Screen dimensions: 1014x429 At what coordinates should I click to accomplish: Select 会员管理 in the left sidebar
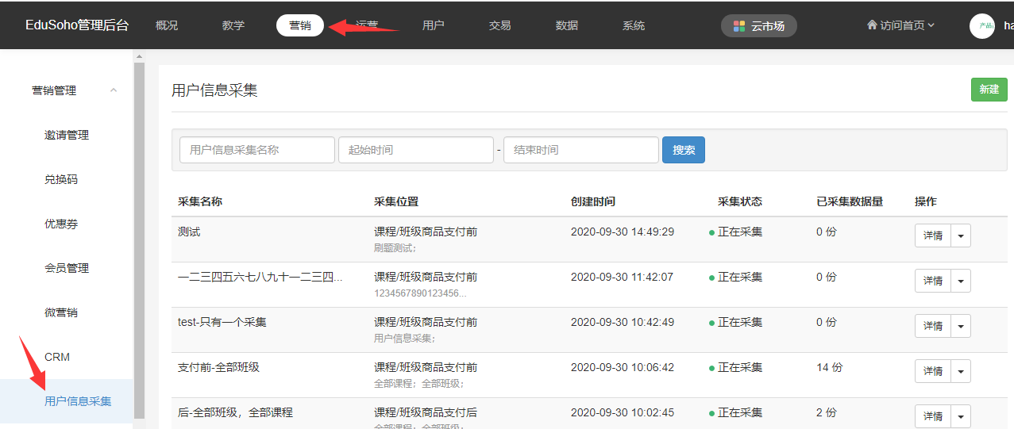[67, 268]
